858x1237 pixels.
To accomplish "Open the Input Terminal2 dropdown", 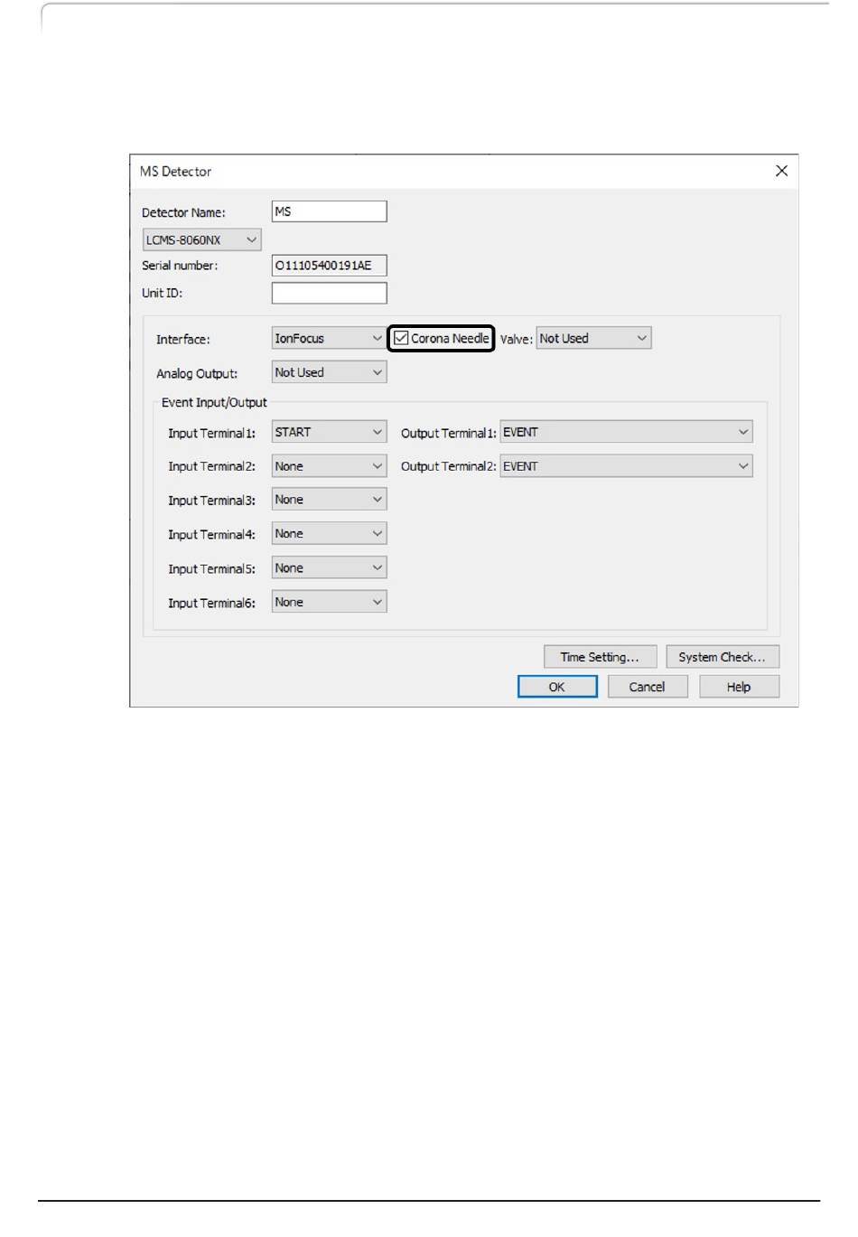I will coord(330,466).
